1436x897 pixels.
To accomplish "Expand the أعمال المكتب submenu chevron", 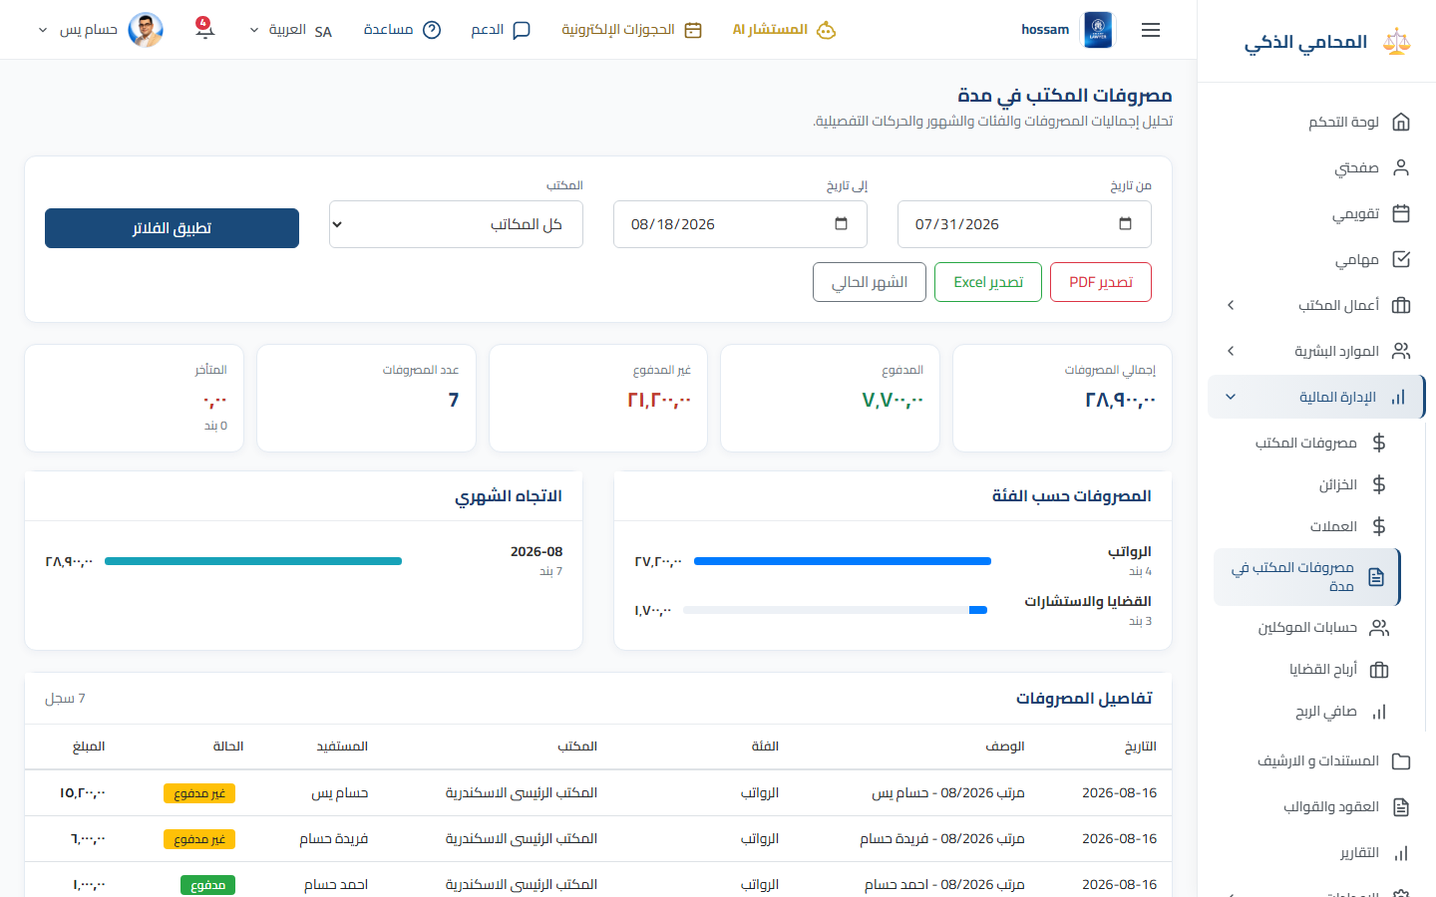I will point(1231,305).
